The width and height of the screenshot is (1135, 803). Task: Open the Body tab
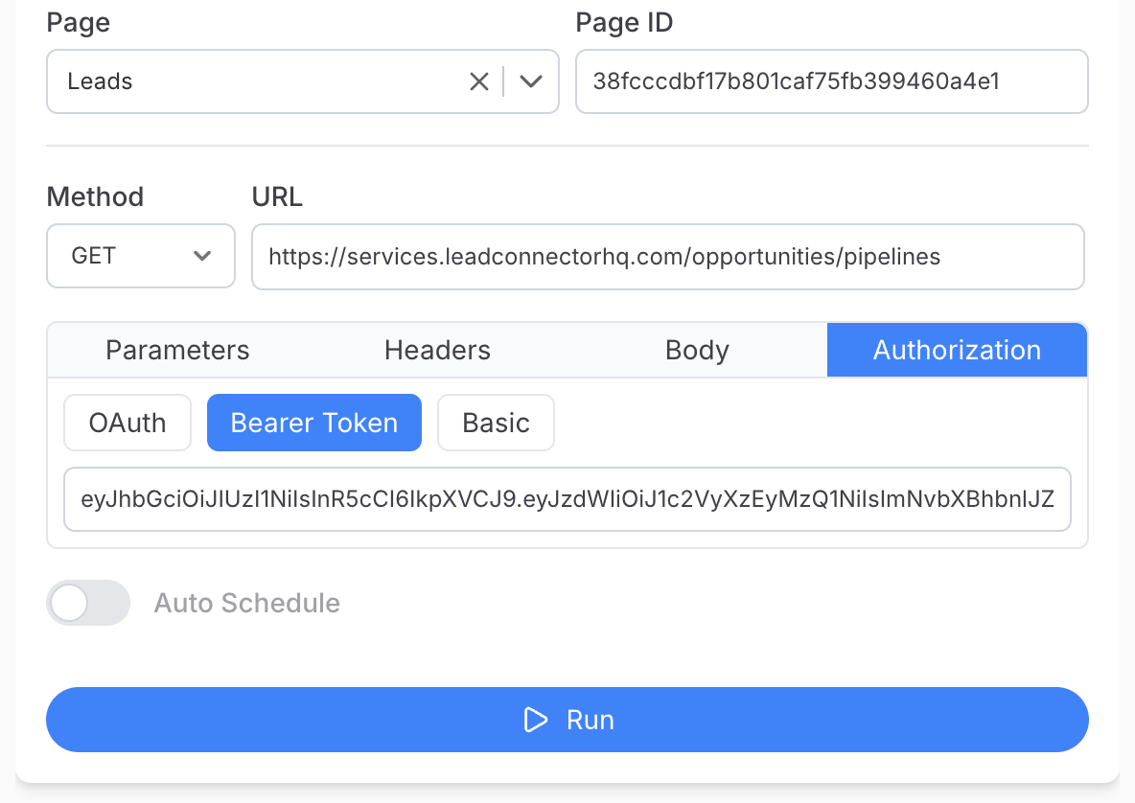[x=697, y=350]
